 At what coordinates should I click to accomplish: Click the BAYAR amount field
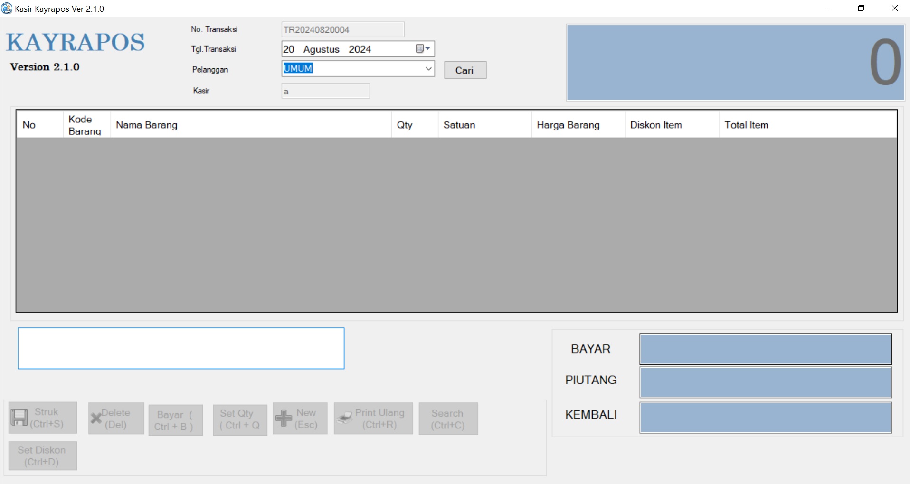(765, 349)
